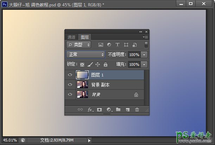
Task: Switch to the 通道 tab
Action: [71, 37]
